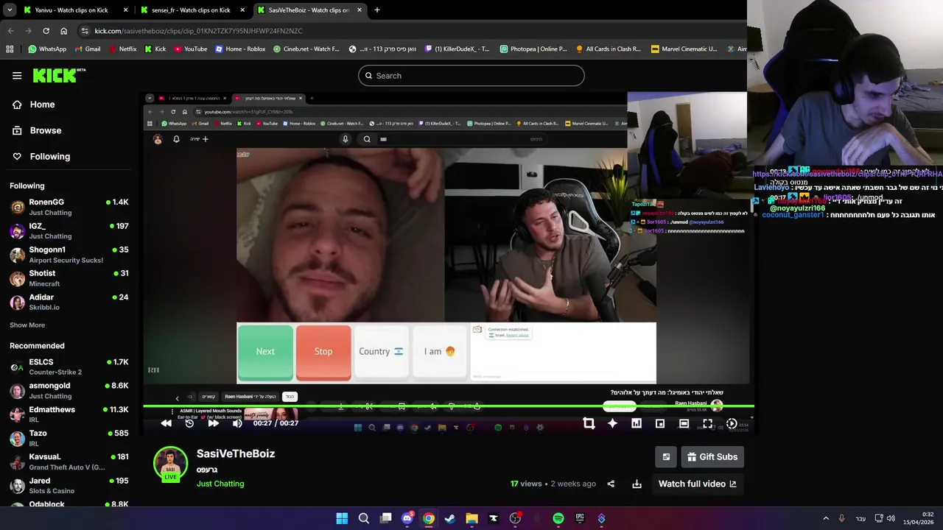
Task: Open Tazo recommended channel
Action: pos(69,439)
